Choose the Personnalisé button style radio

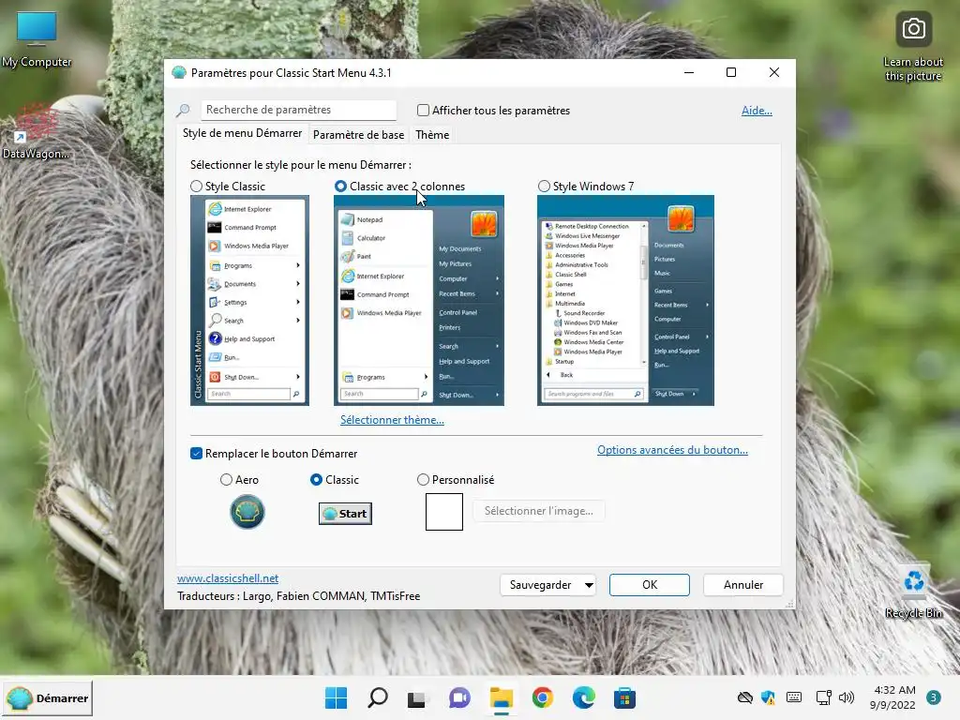pyautogui.click(x=423, y=480)
